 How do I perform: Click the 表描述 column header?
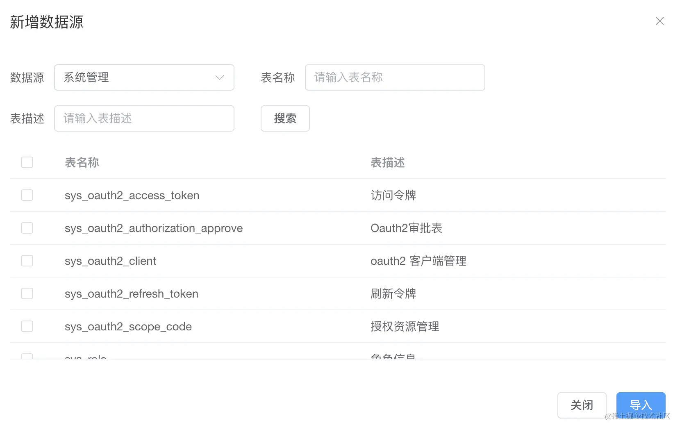(x=388, y=163)
